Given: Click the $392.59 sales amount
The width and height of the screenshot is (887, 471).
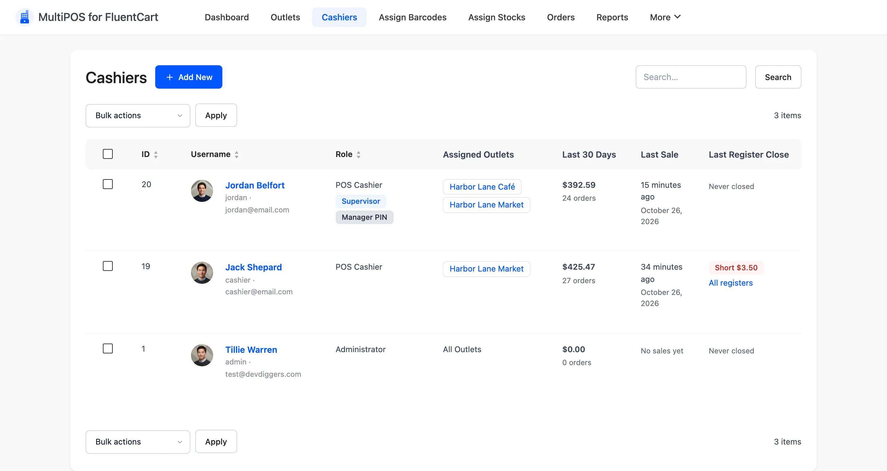Looking at the screenshot, I should pyautogui.click(x=579, y=185).
